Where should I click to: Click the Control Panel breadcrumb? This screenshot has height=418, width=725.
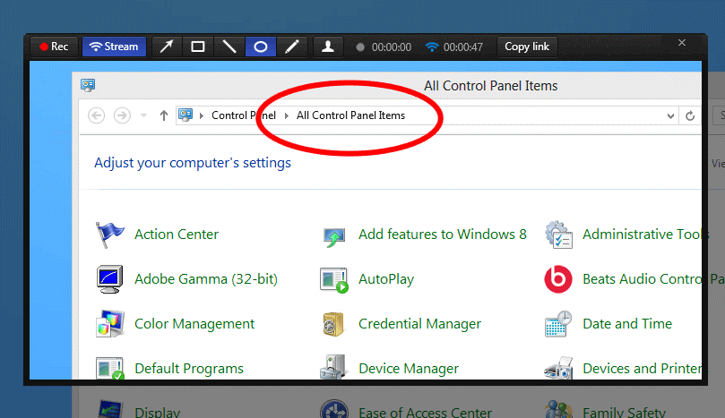(243, 115)
